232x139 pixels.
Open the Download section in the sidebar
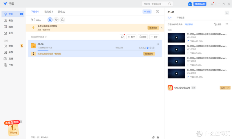pos(13,14)
